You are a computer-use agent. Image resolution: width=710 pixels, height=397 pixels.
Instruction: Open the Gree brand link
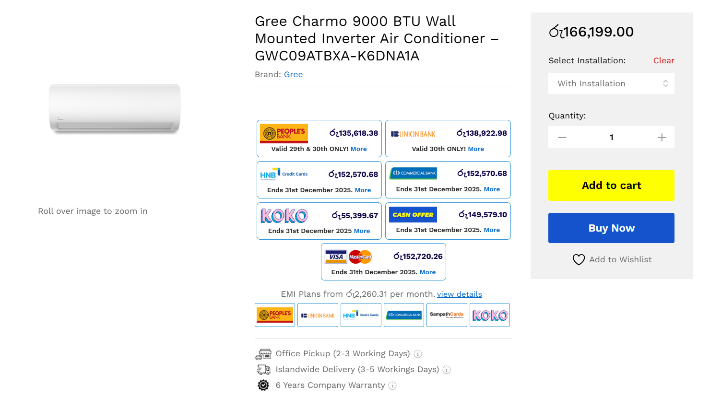pos(293,74)
